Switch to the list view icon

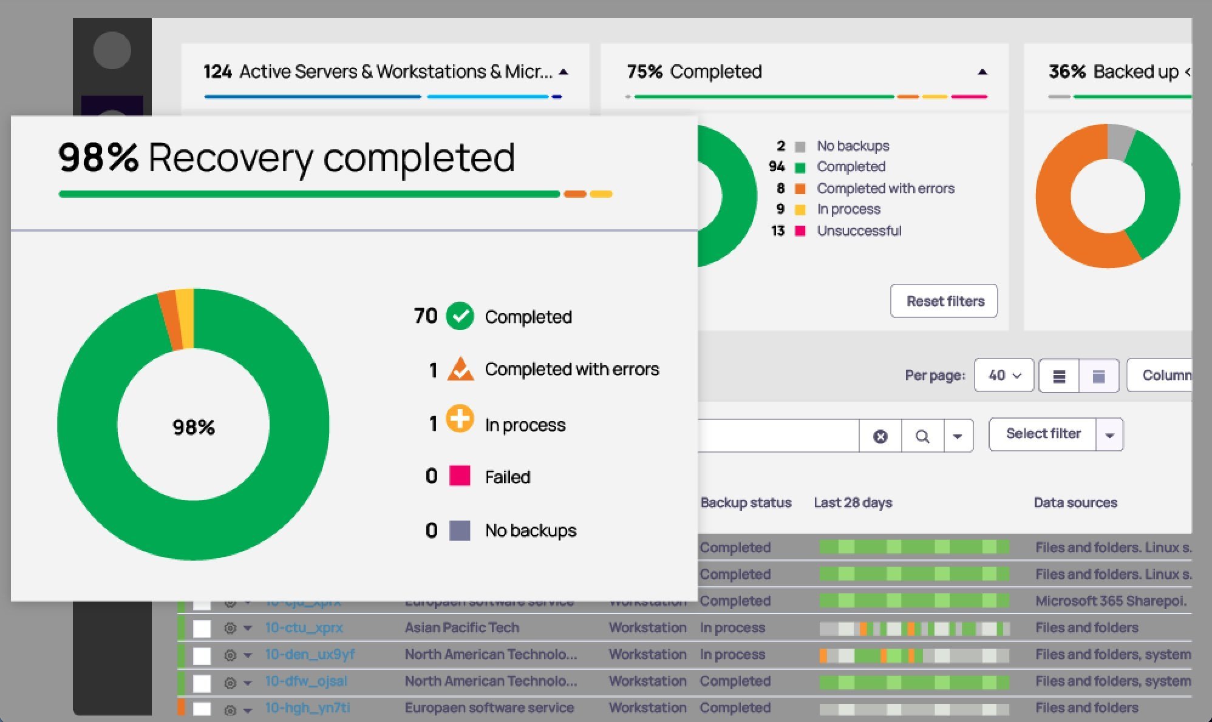(1059, 376)
